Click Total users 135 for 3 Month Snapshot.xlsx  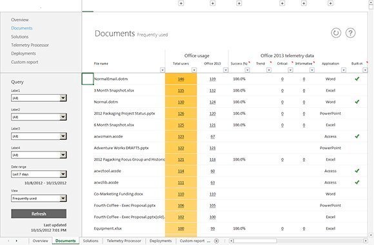(x=181, y=90)
